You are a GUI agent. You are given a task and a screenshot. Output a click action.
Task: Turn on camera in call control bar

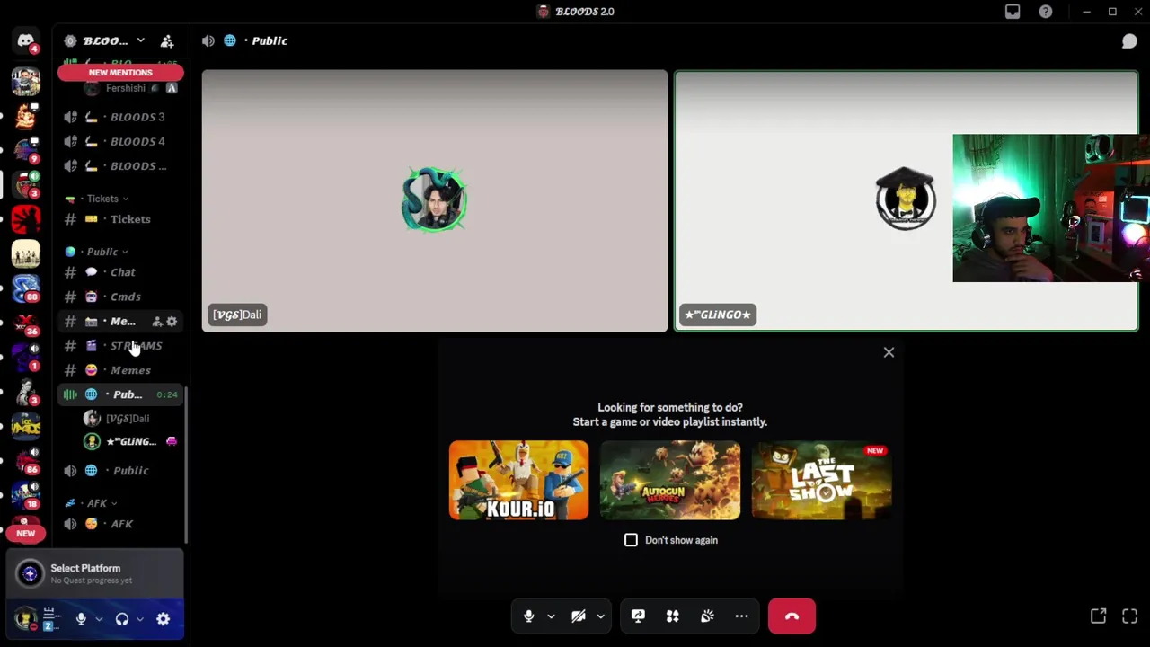[x=579, y=616]
